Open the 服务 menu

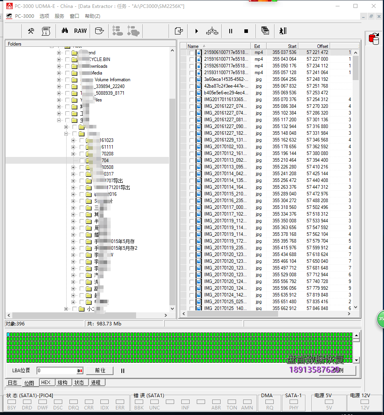(x=60, y=16)
